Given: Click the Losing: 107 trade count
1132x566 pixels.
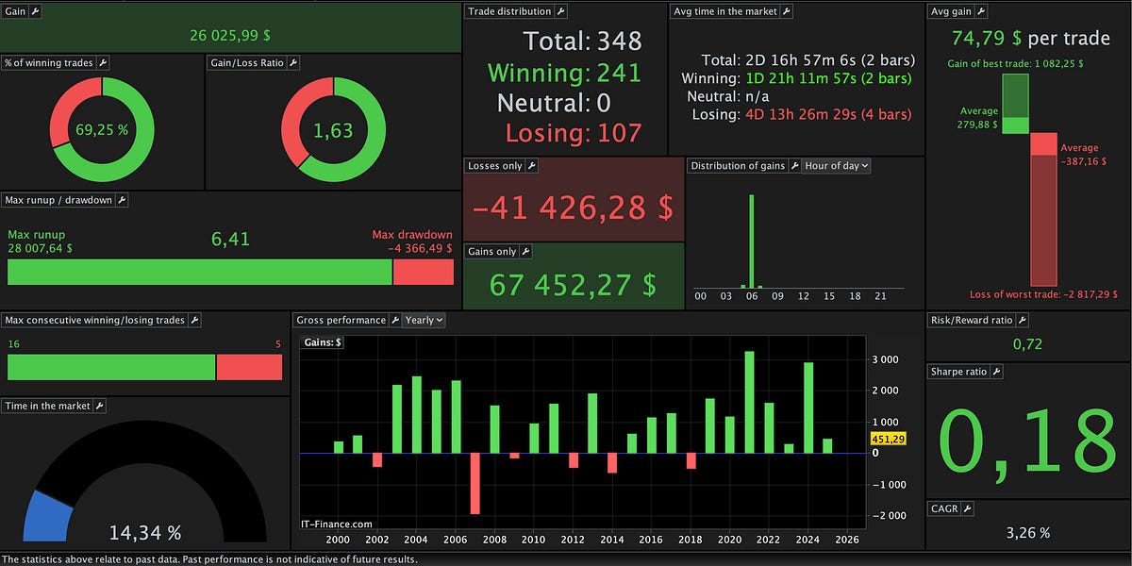Looking at the screenshot, I should click(x=574, y=133).
